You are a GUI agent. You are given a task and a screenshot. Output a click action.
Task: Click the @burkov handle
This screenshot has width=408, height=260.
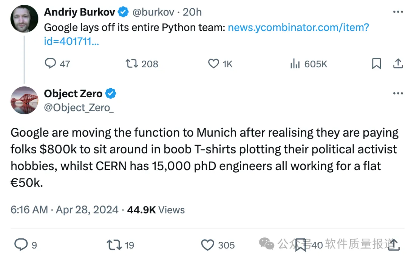pyautogui.click(x=153, y=12)
